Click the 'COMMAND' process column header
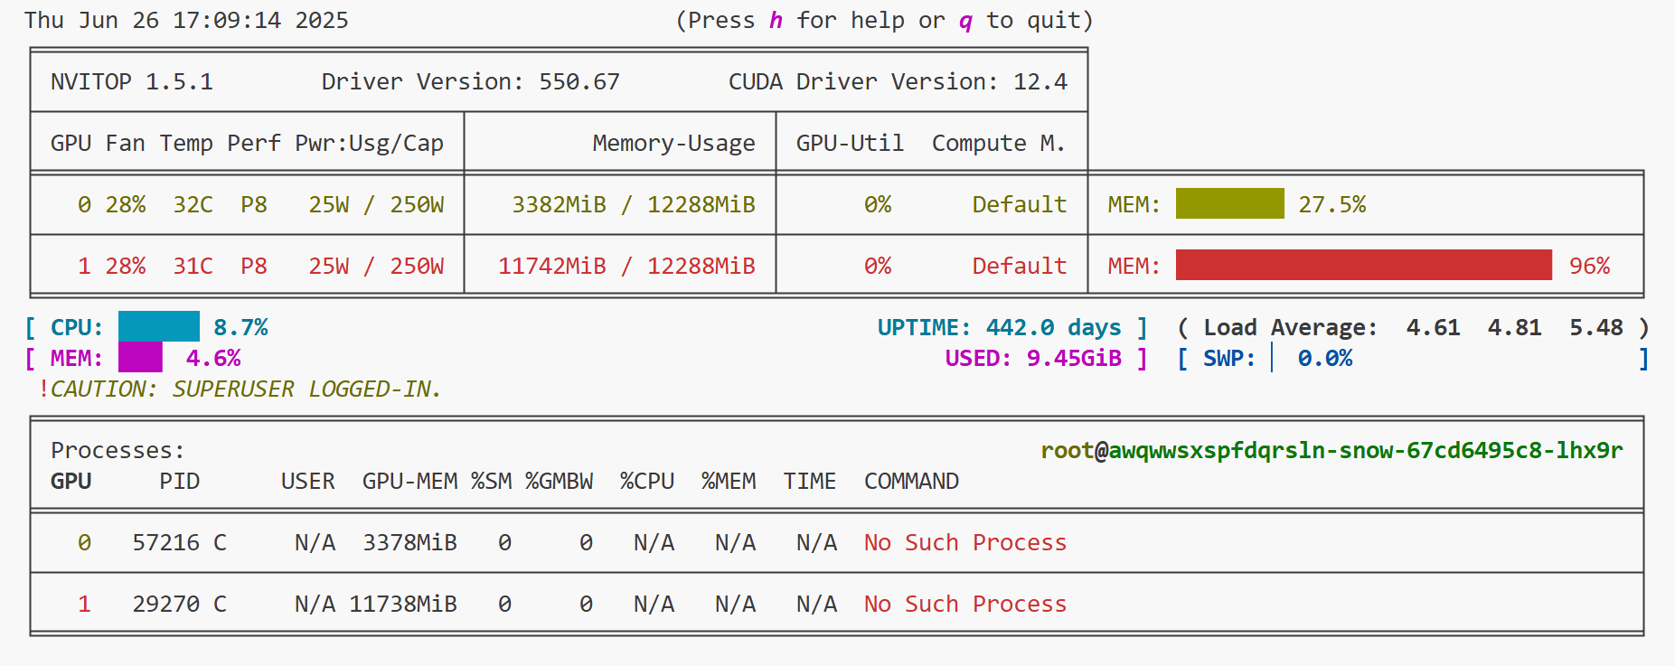The width and height of the screenshot is (1675, 666). point(911,481)
